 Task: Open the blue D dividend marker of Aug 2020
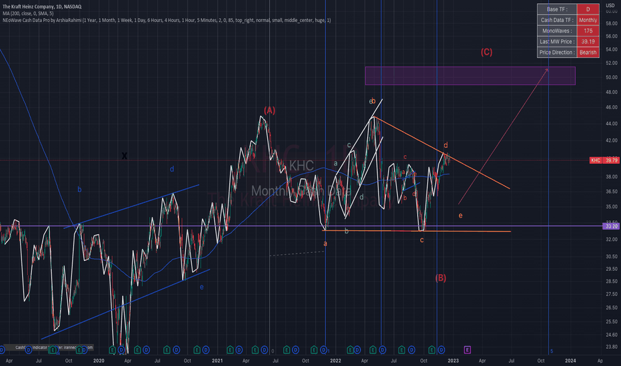point(177,350)
